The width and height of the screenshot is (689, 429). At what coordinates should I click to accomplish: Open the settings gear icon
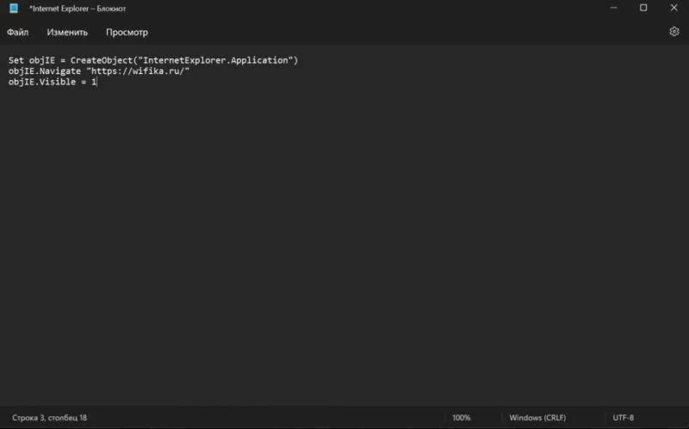tap(673, 32)
